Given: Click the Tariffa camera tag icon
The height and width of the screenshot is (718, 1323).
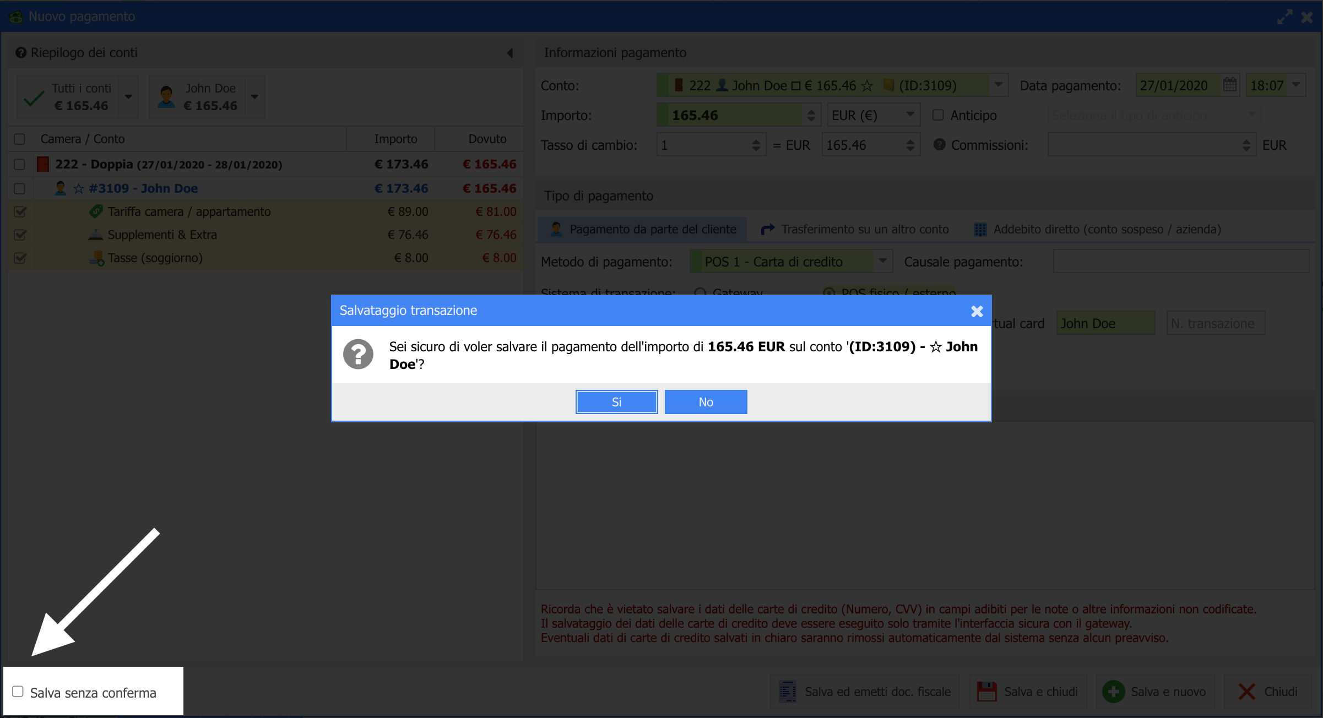Looking at the screenshot, I should coord(96,211).
